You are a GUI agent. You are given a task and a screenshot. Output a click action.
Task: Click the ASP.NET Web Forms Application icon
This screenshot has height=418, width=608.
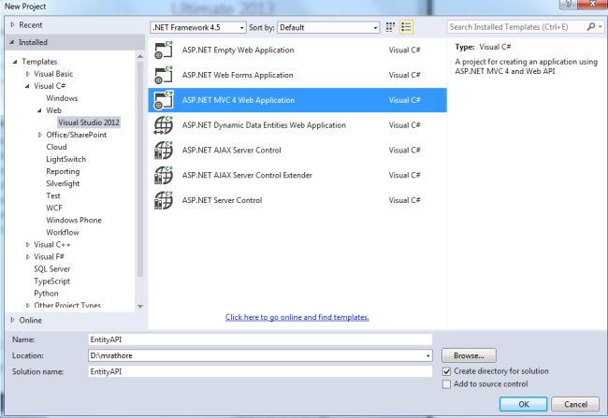click(164, 75)
